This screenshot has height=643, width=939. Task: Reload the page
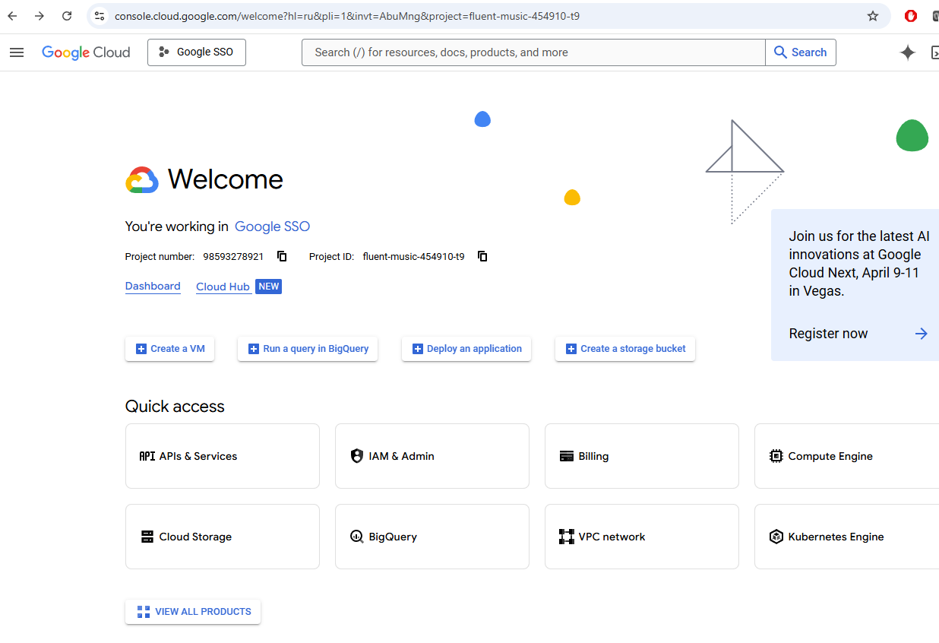[67, 16]
